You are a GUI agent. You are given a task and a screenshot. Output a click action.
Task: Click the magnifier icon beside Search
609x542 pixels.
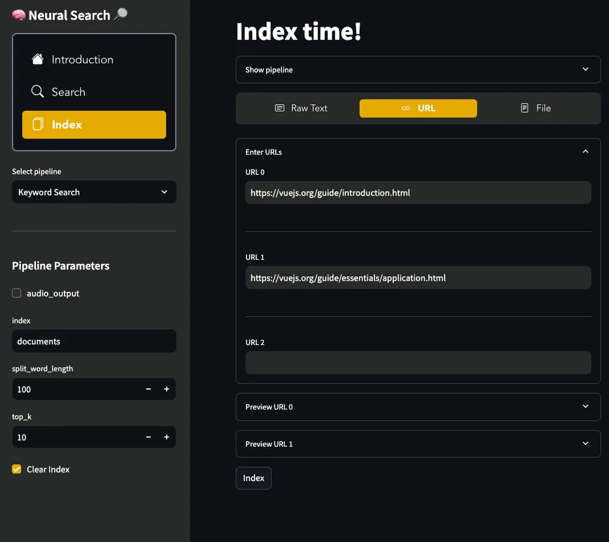coord(38,92)
